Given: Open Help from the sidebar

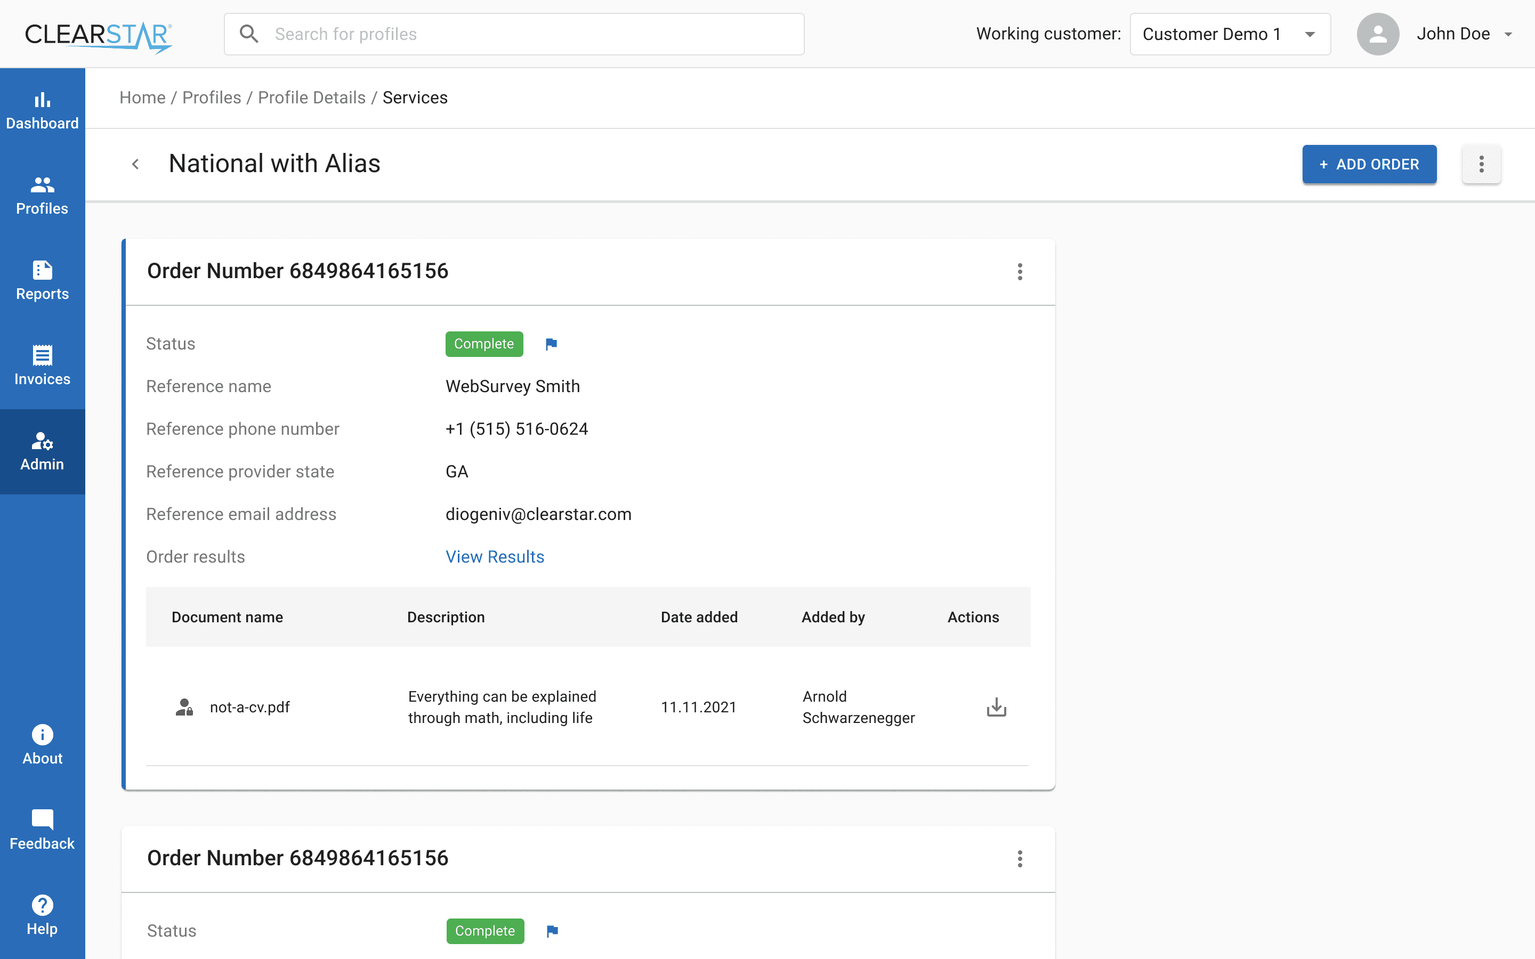Looking at the screenshot, I should coord(42,915).
